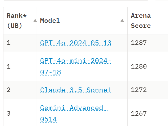The width and height of the screenshot is (168, 126).
Task: Click the Model column sort arrow
Action: coord(122,20)
